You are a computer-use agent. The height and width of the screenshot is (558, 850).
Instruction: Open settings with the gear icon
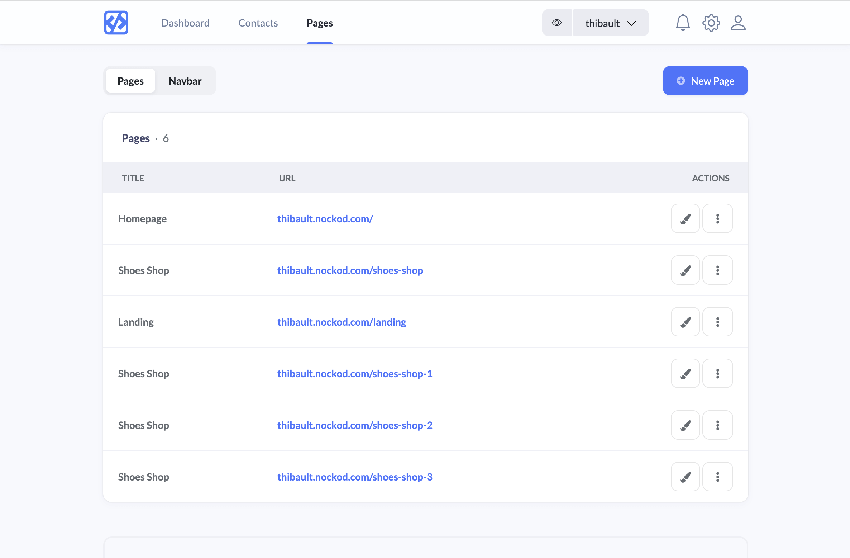tap(711, 23)
